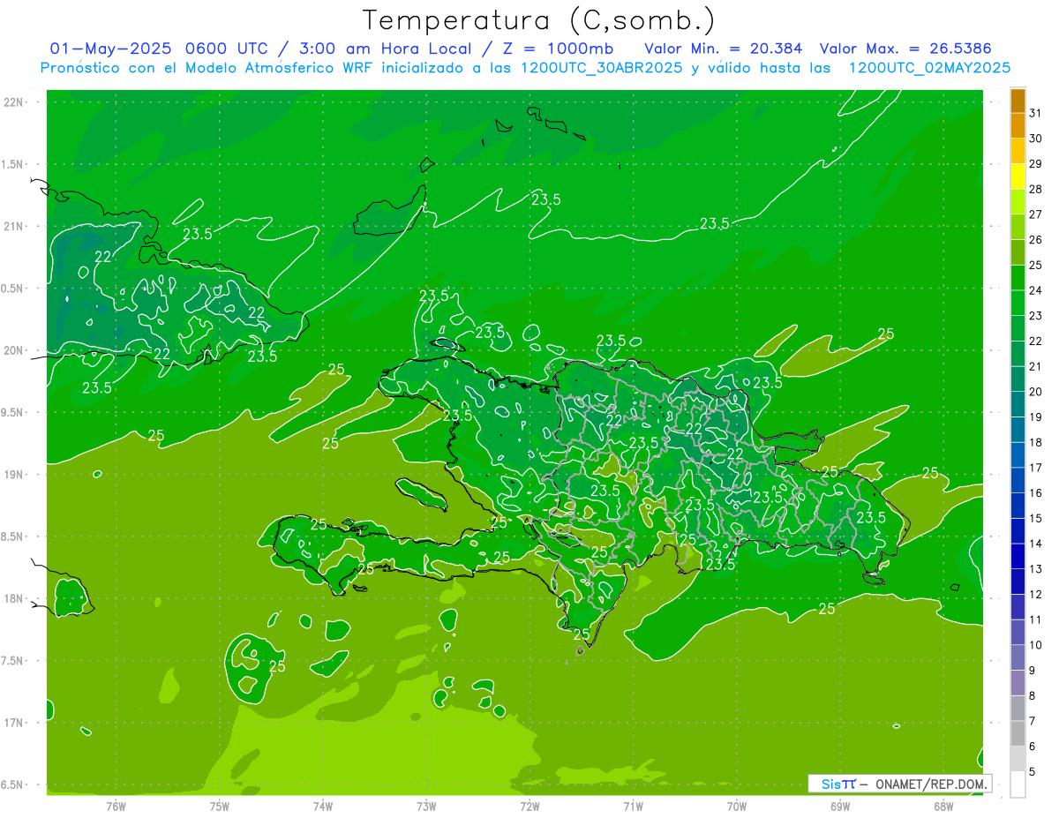Image resolution: width=1059 pixels, height=818 pixels.
Task: Click the "73W" longitude axis label
Action: pos(426,805)
